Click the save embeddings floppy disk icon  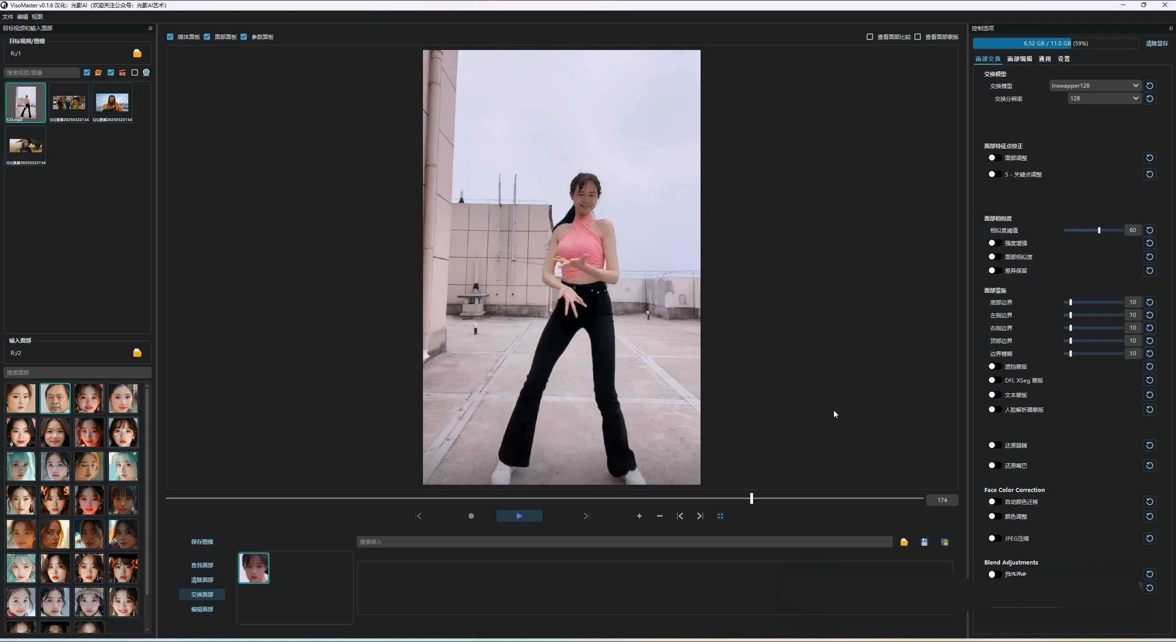(x=924, y=542)
